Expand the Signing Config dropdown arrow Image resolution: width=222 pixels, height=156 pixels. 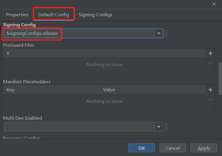tap(159, 33)
